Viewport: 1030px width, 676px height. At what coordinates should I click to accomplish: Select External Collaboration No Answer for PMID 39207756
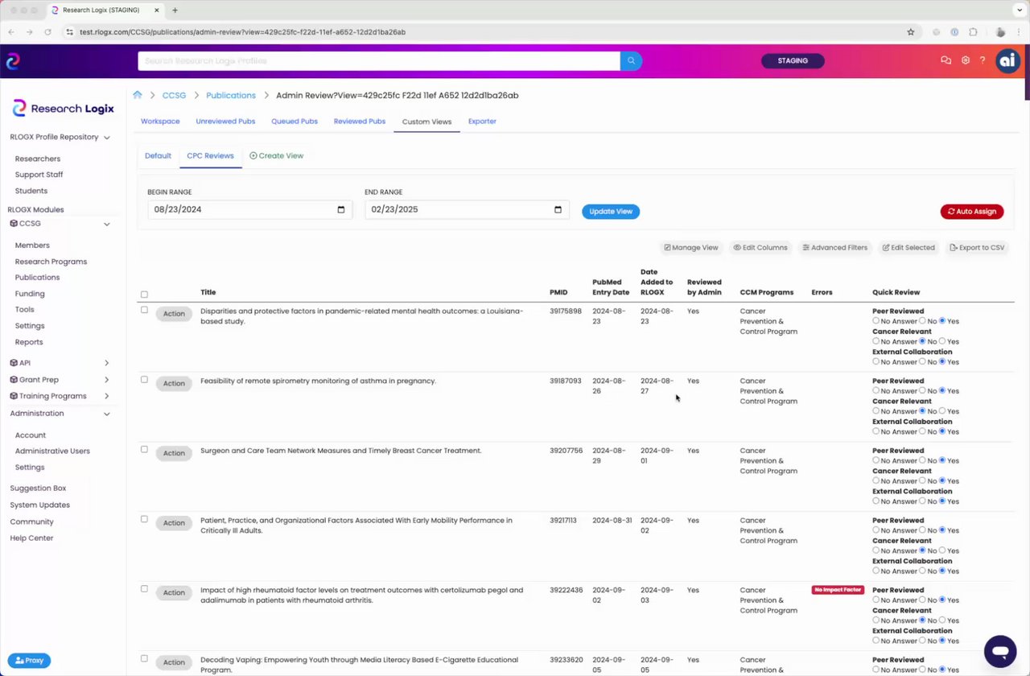876,501
